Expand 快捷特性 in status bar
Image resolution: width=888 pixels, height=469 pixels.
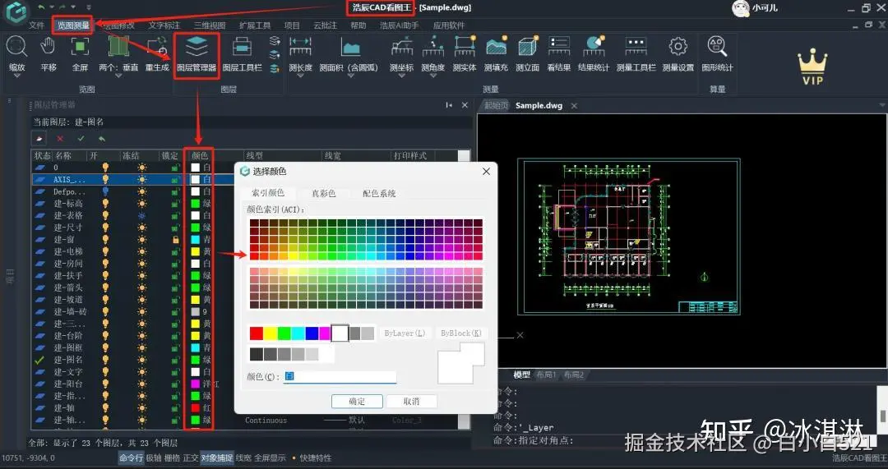coord(316,458)
